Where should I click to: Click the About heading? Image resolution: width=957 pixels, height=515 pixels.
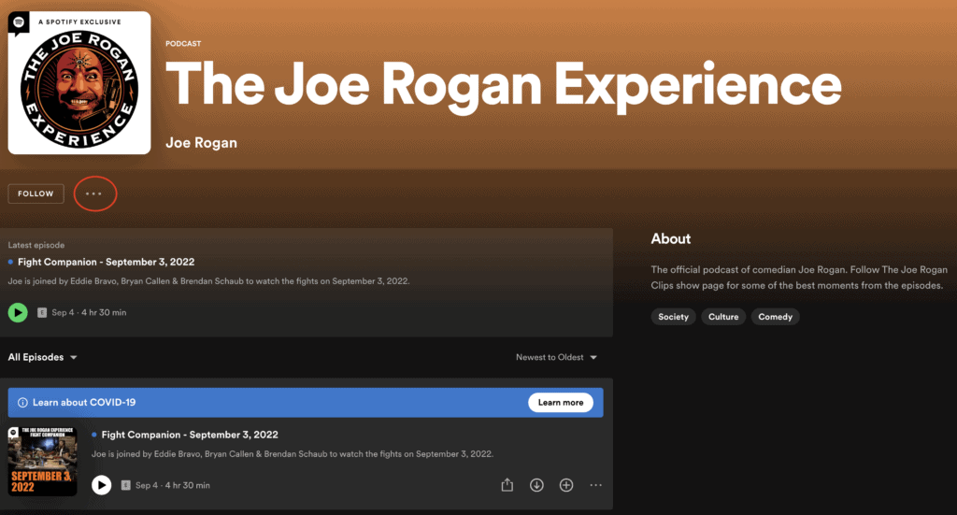pyautogui.click(x=671, y=238)
